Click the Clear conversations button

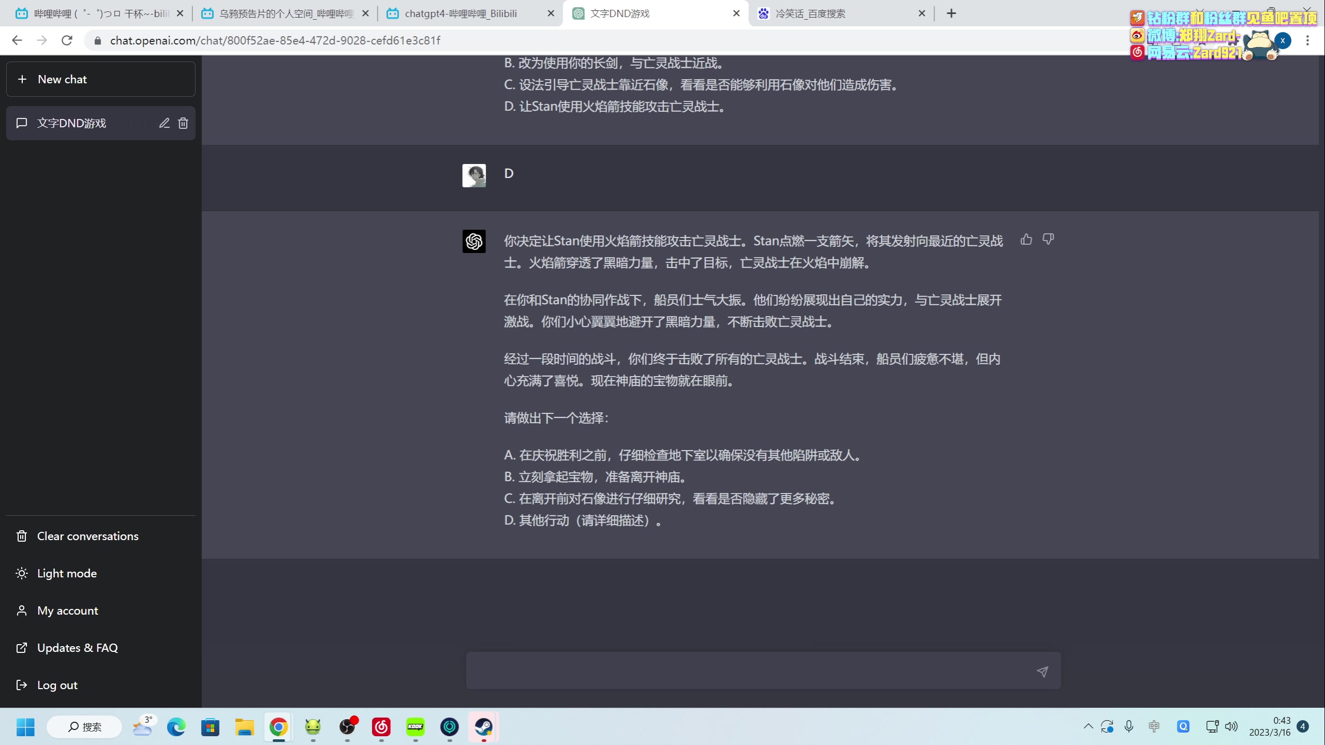pos(87,536)
